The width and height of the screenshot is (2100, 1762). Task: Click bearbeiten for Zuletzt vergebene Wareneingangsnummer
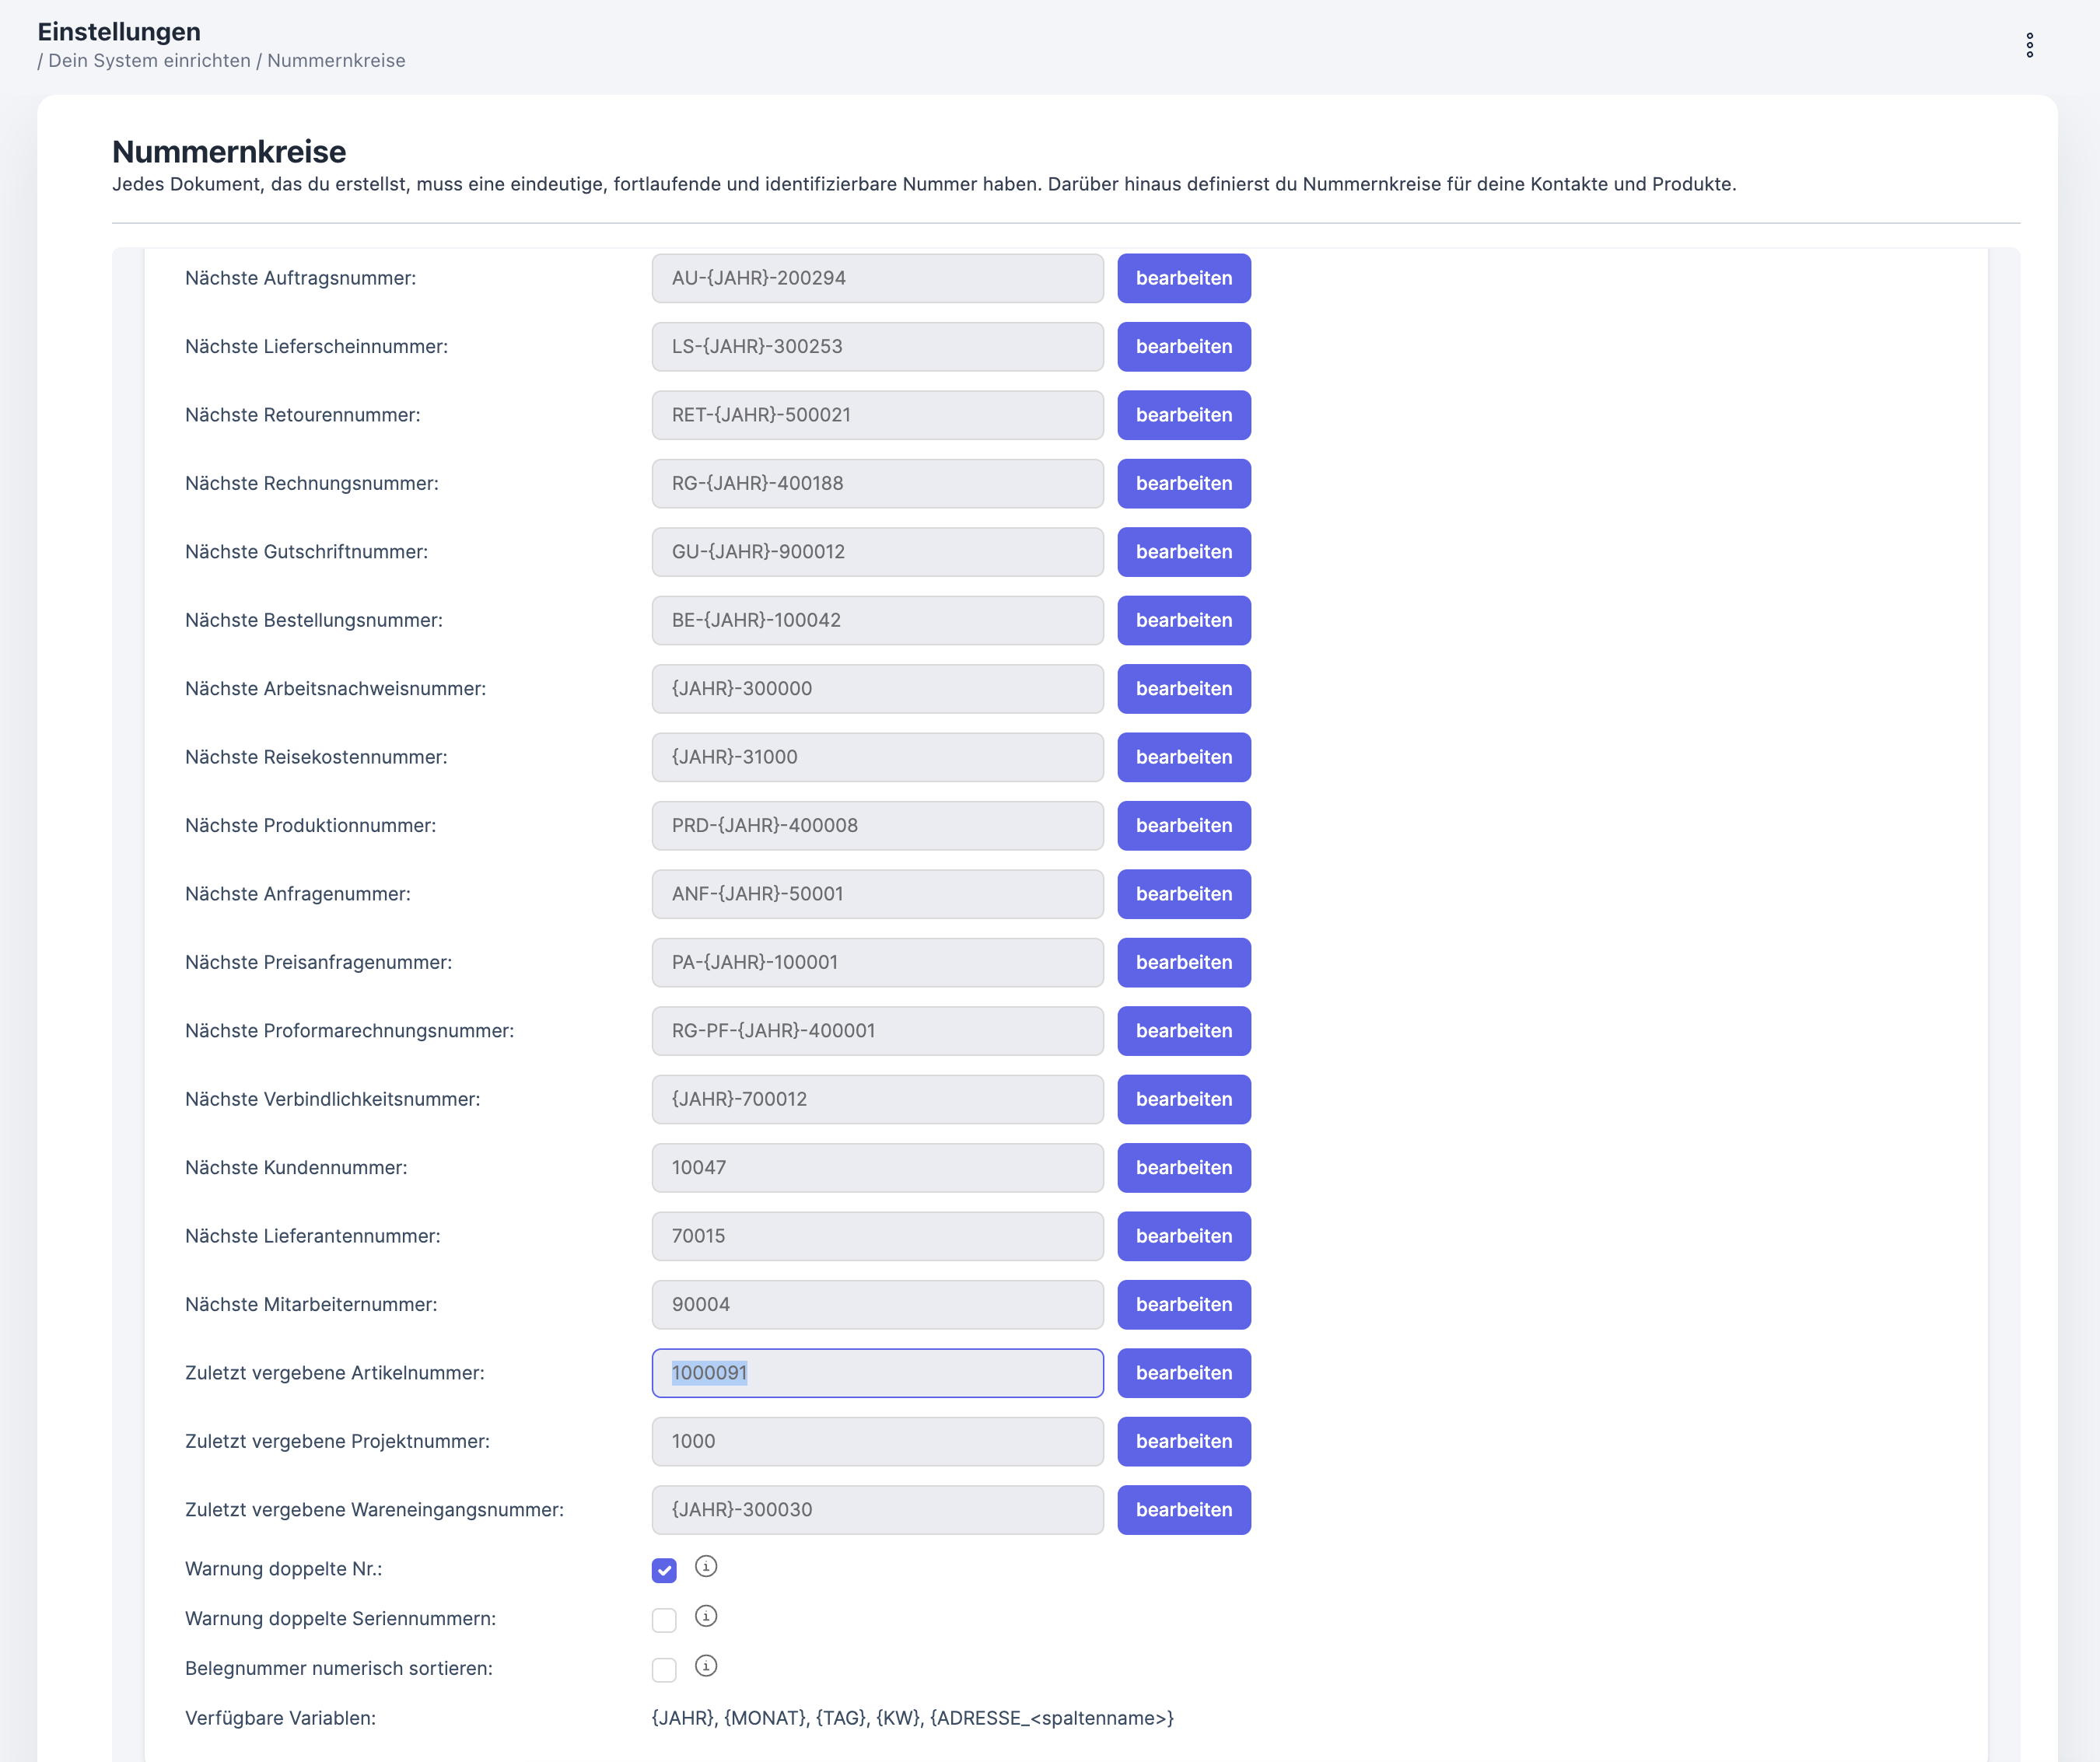coord(1183,1509)
